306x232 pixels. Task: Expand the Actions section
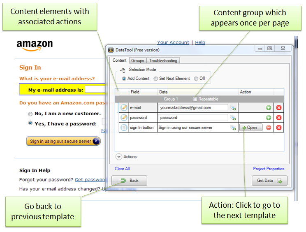(119, 157)
